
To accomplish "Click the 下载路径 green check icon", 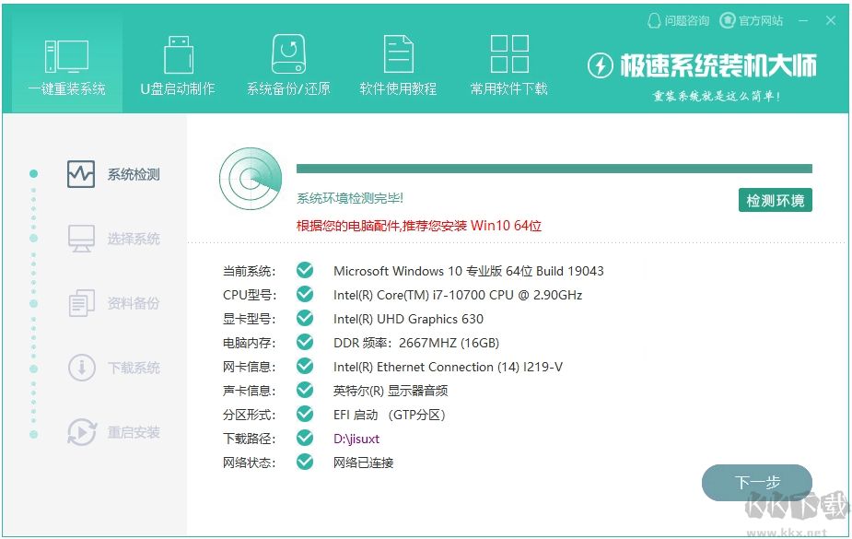I will [x=305, y=438].
